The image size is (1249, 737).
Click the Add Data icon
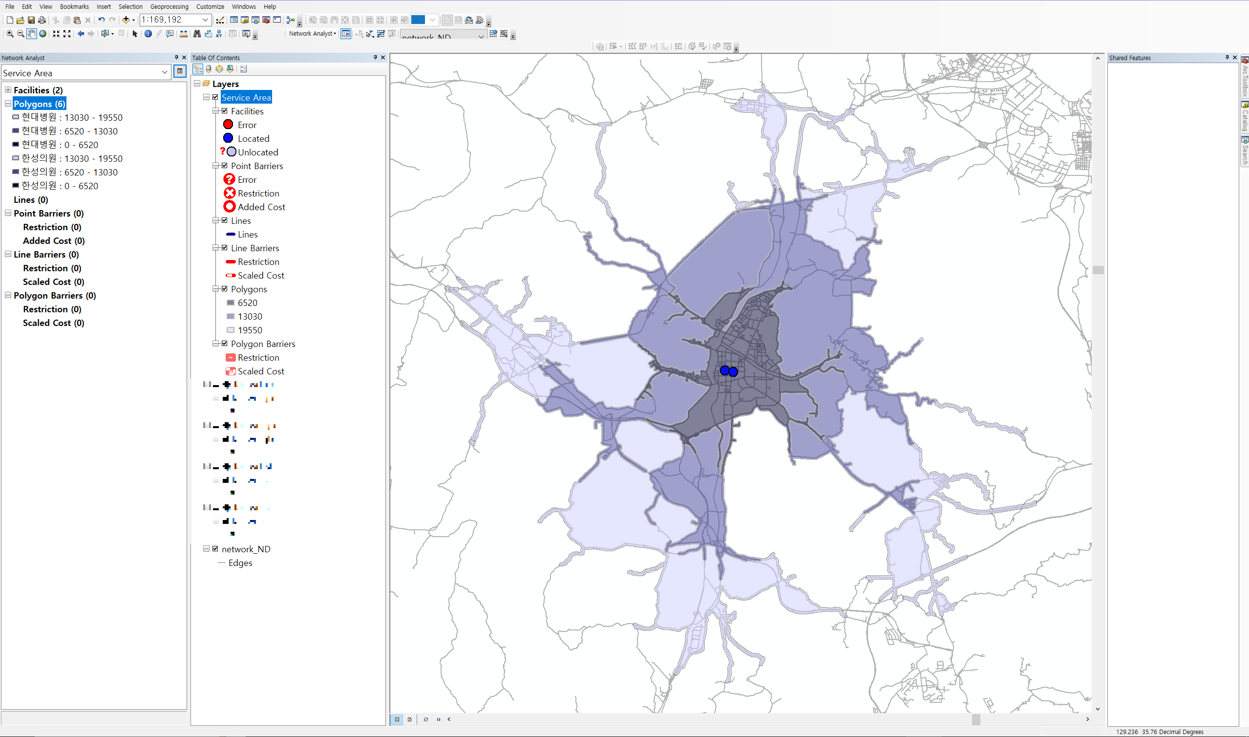pyautogui.click(x=126, y=20)
